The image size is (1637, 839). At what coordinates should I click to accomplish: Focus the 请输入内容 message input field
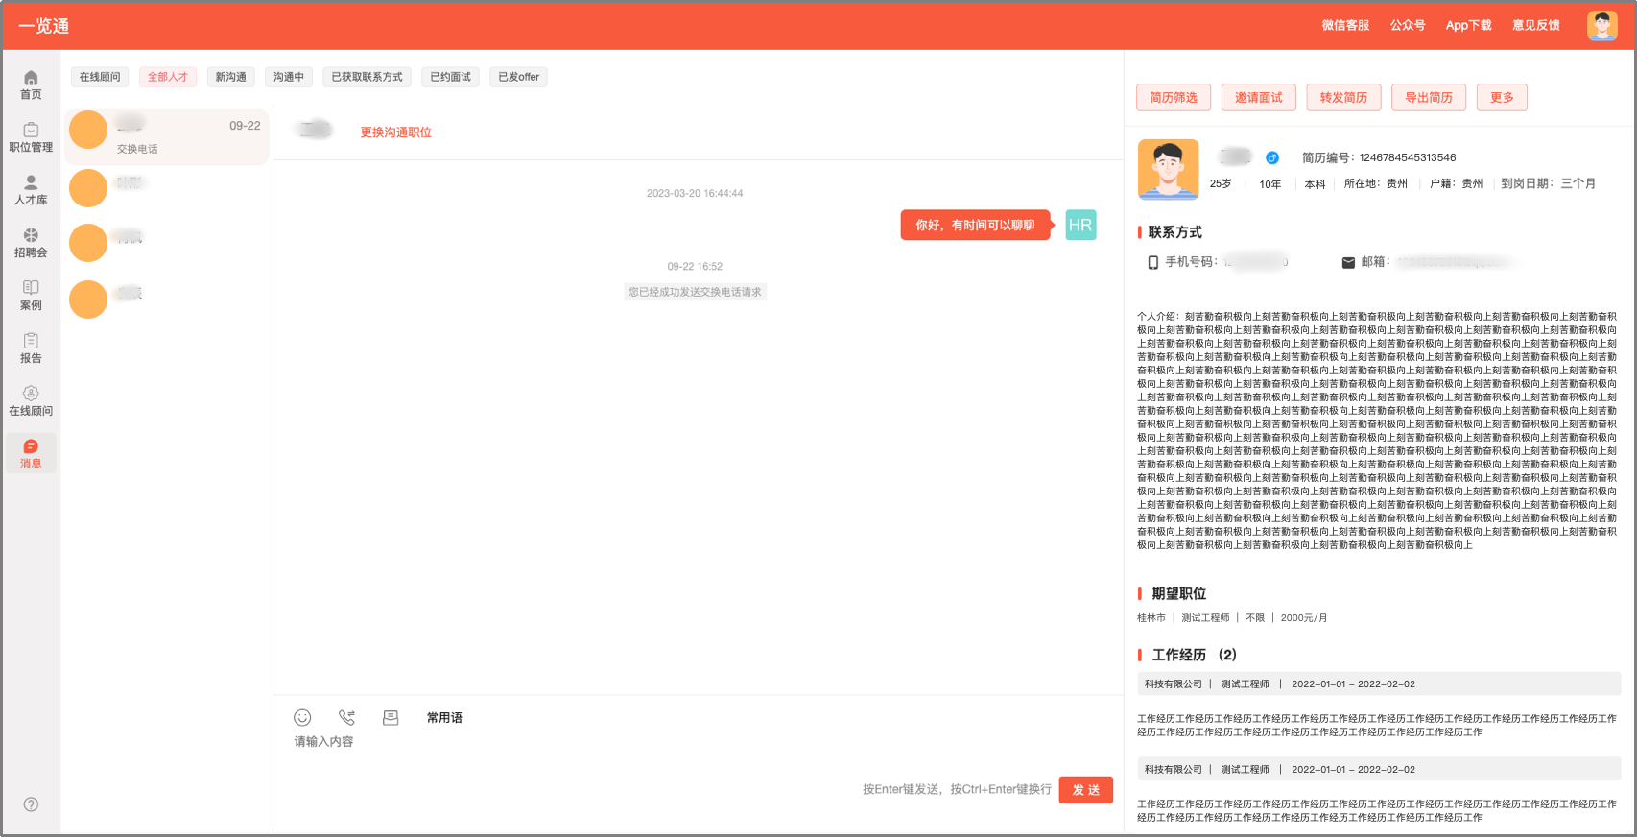pos(699,753)
